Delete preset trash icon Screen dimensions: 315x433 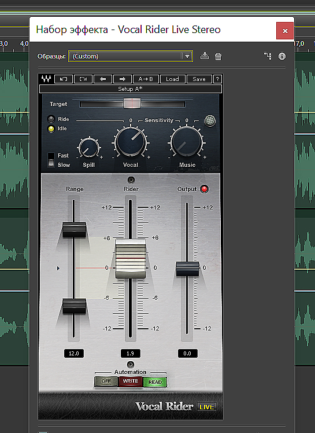coord(218,57)
